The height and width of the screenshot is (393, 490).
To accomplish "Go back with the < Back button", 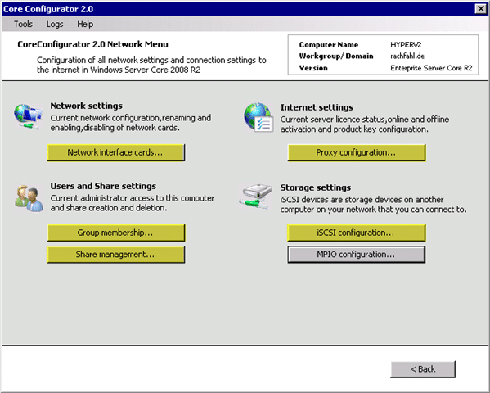I will (423, 369).
